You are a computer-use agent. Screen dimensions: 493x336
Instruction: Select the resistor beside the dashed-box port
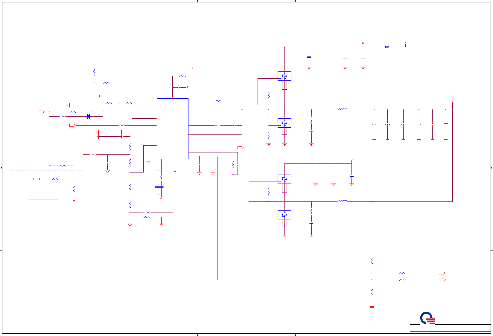pyautogui.click(x=55, y=179)
